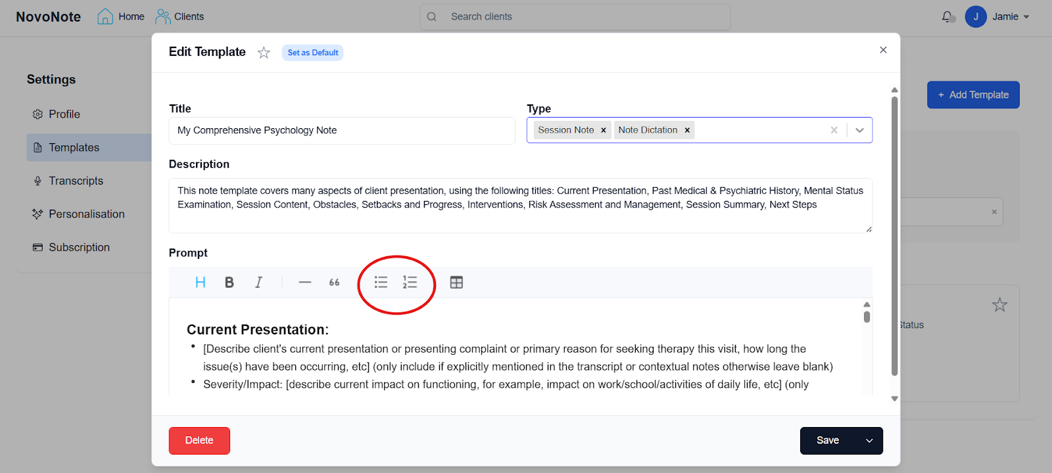Insert bulleted list in Prompt

point(381,282)
